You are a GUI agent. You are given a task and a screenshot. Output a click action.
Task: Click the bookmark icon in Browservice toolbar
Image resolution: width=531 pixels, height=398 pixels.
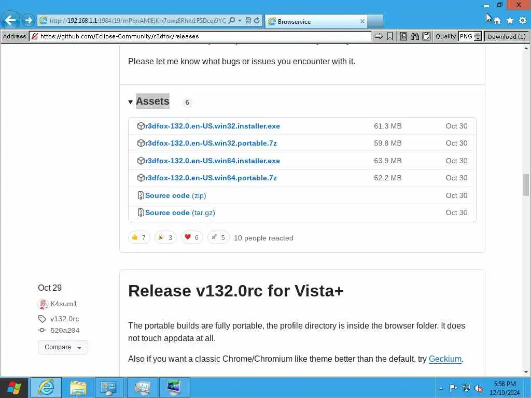[x=390, y=36]
